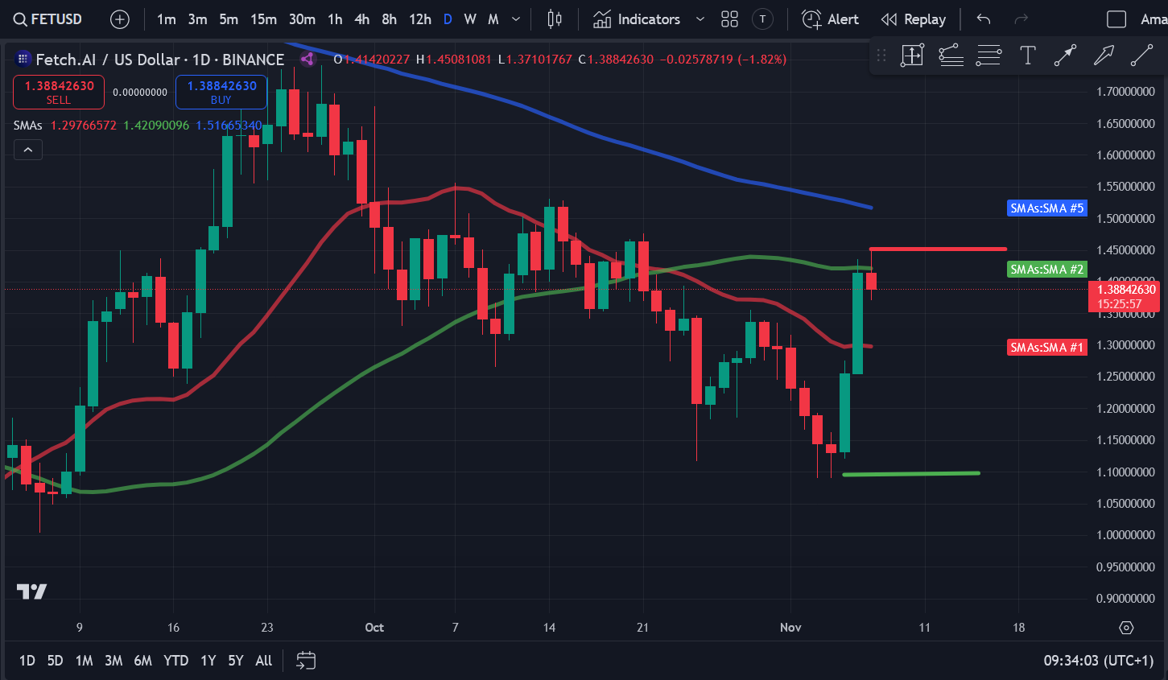Switch to the 5m interval
1168x680 pixels.
point(229,19)
